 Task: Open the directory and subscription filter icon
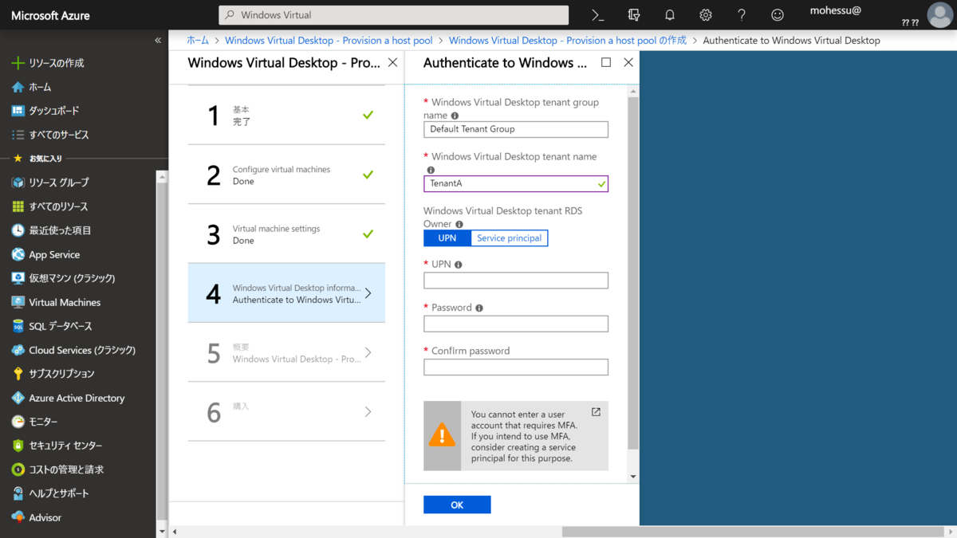click(634, 15)
